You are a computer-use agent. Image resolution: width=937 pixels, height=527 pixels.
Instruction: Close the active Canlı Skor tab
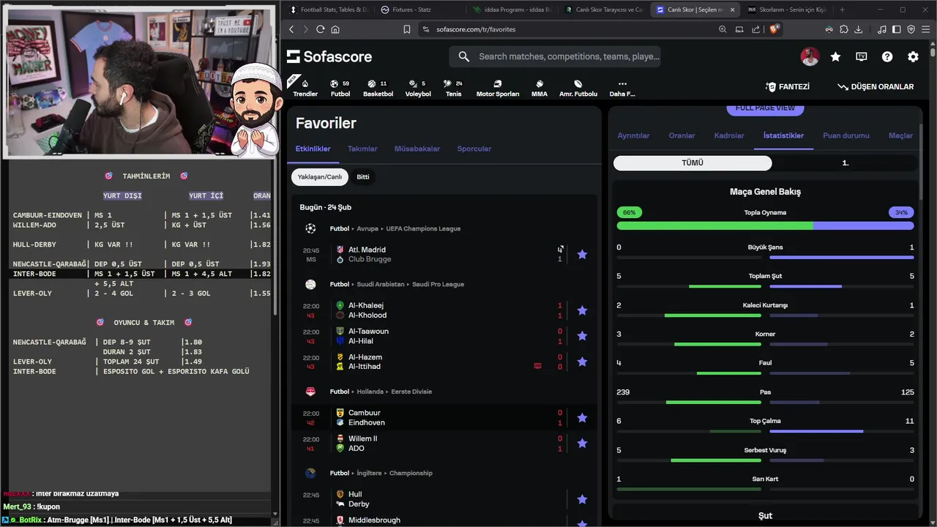732,10
